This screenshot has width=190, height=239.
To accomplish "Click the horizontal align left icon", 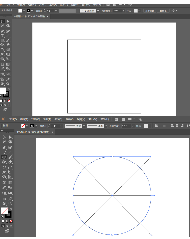I will (x=172, y=126).
